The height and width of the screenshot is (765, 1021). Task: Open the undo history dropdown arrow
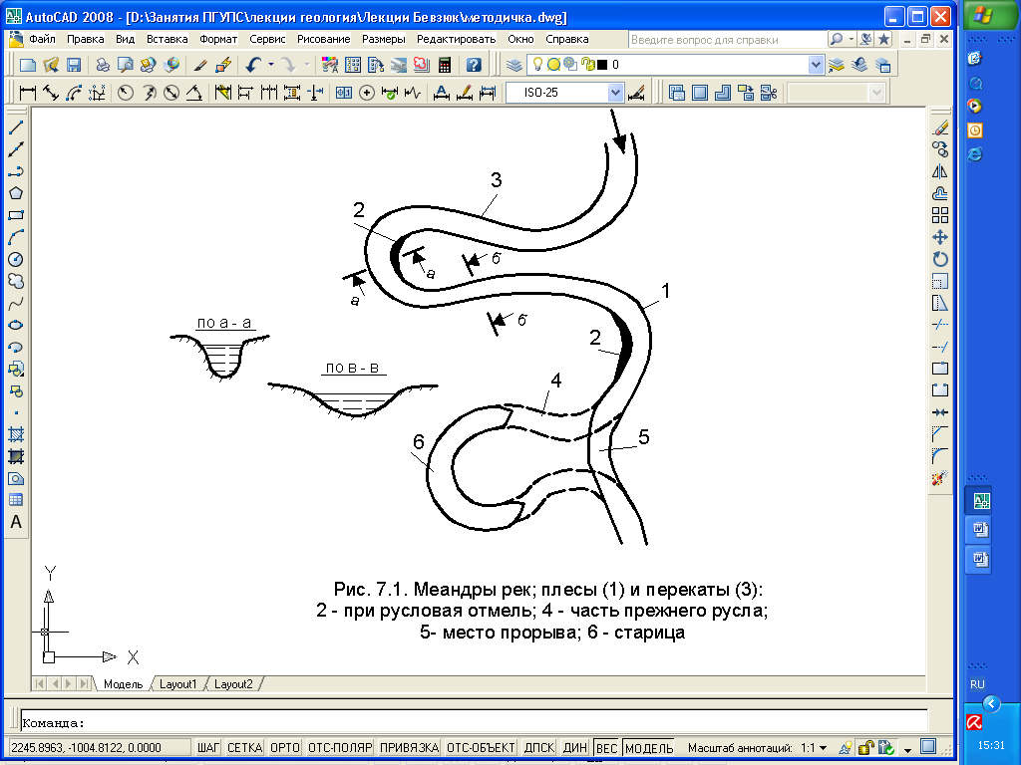pyautogui.click(x=271, y=65)
